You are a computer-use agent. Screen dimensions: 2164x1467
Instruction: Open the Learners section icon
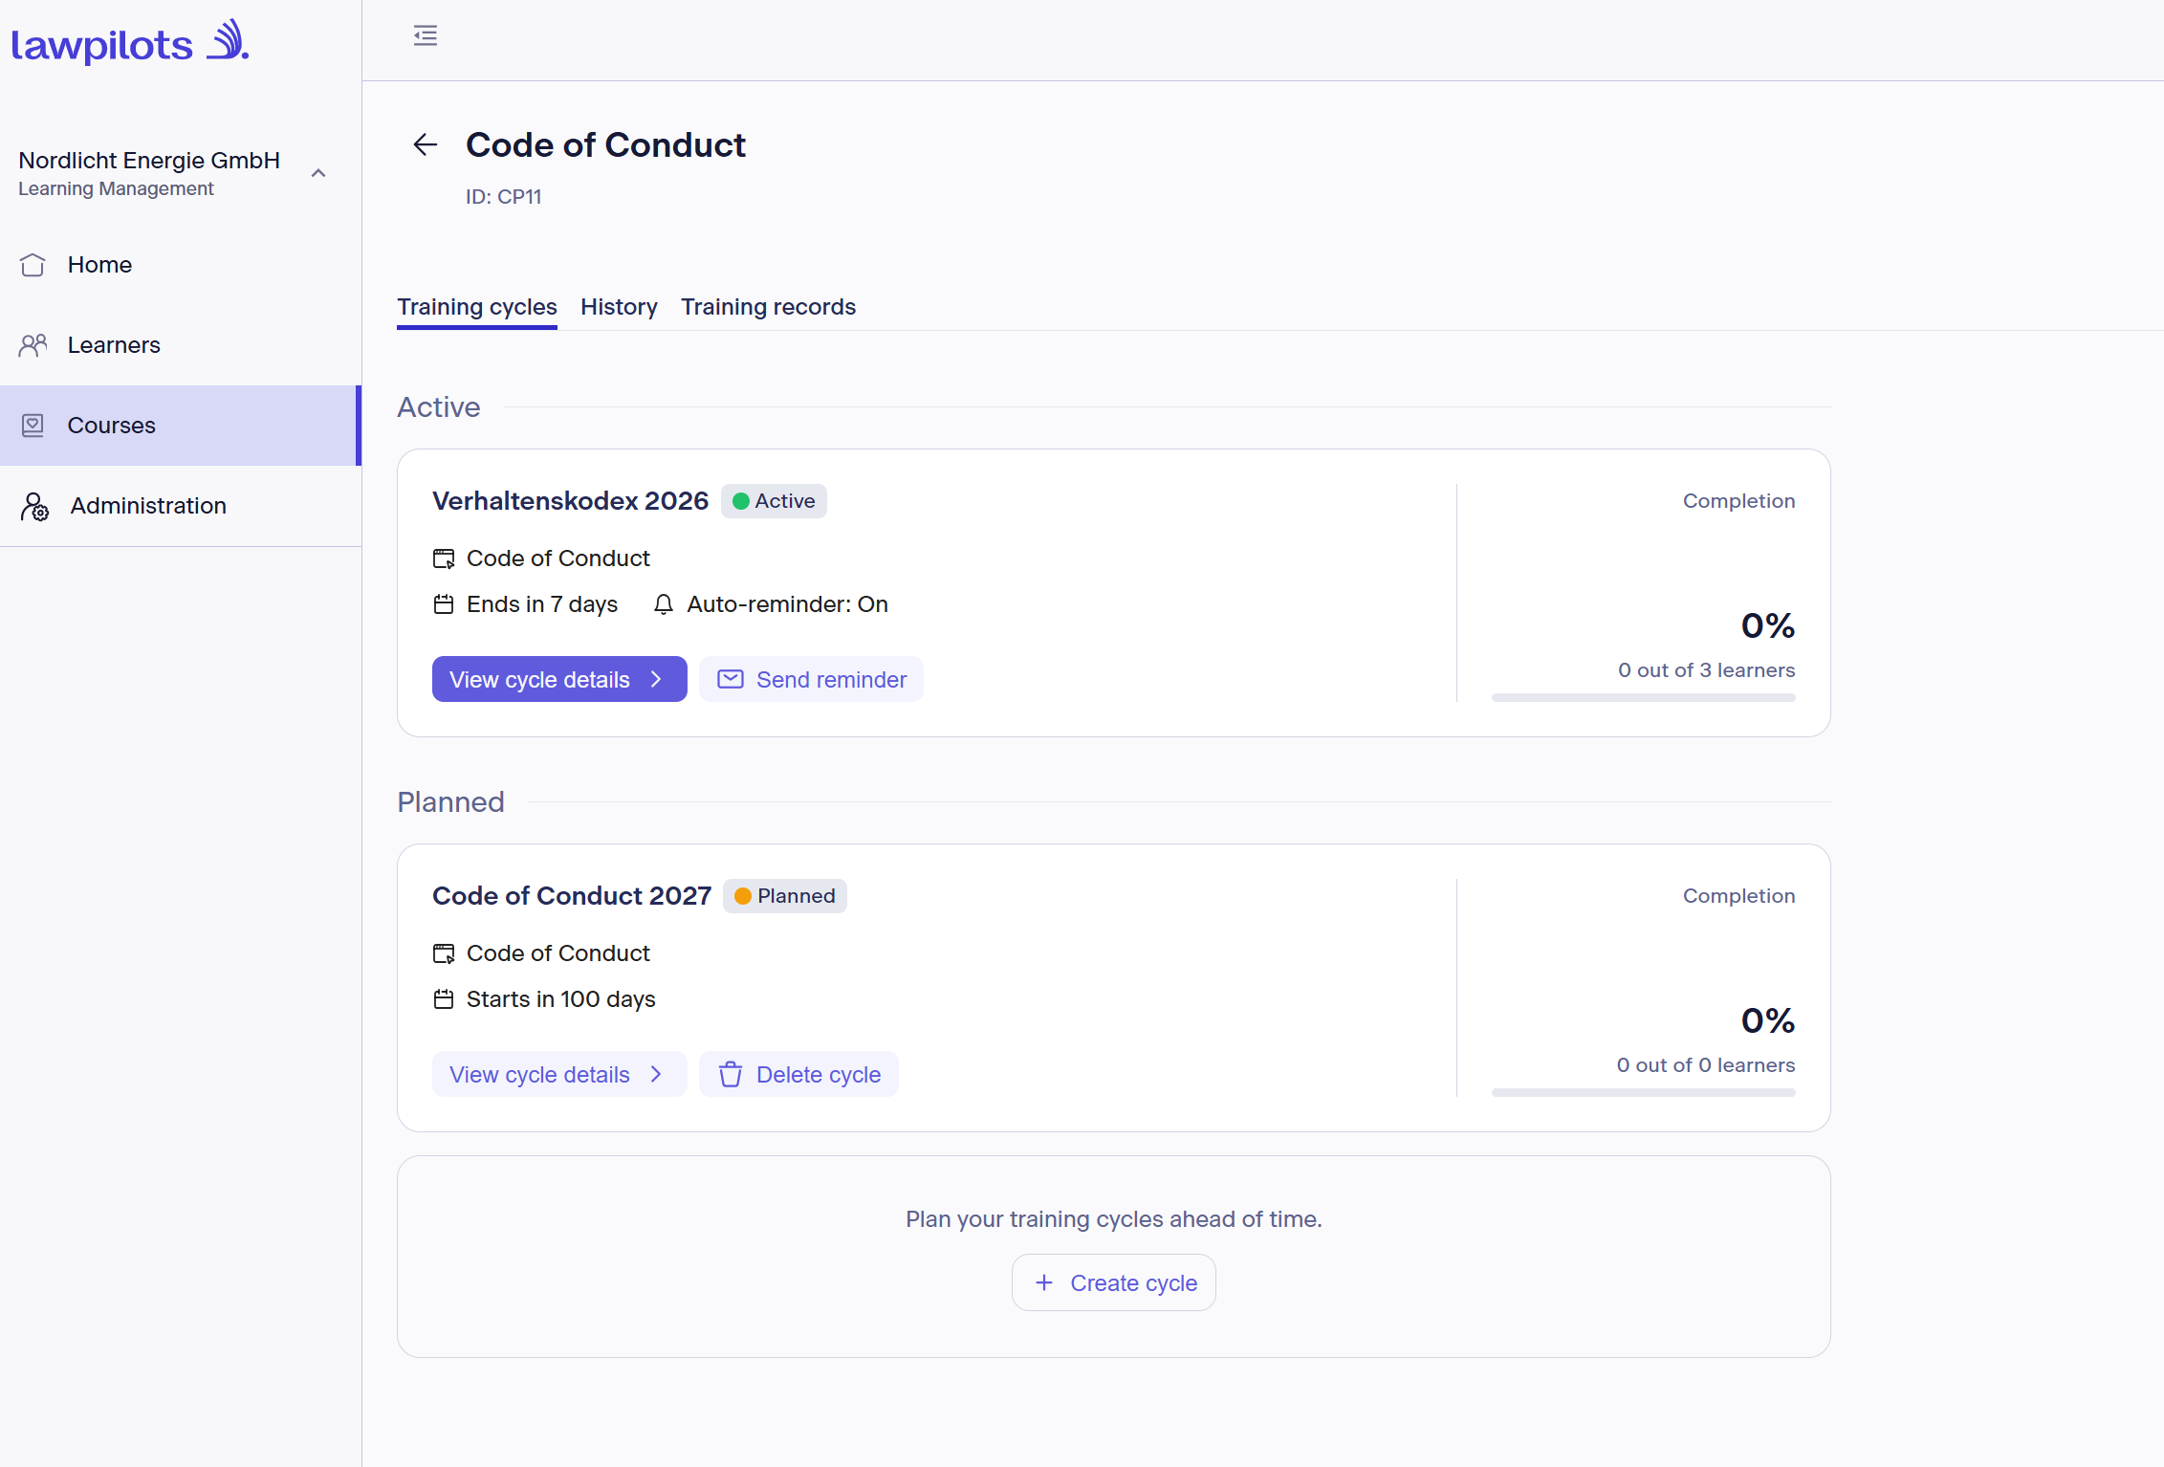click(33, 345)
